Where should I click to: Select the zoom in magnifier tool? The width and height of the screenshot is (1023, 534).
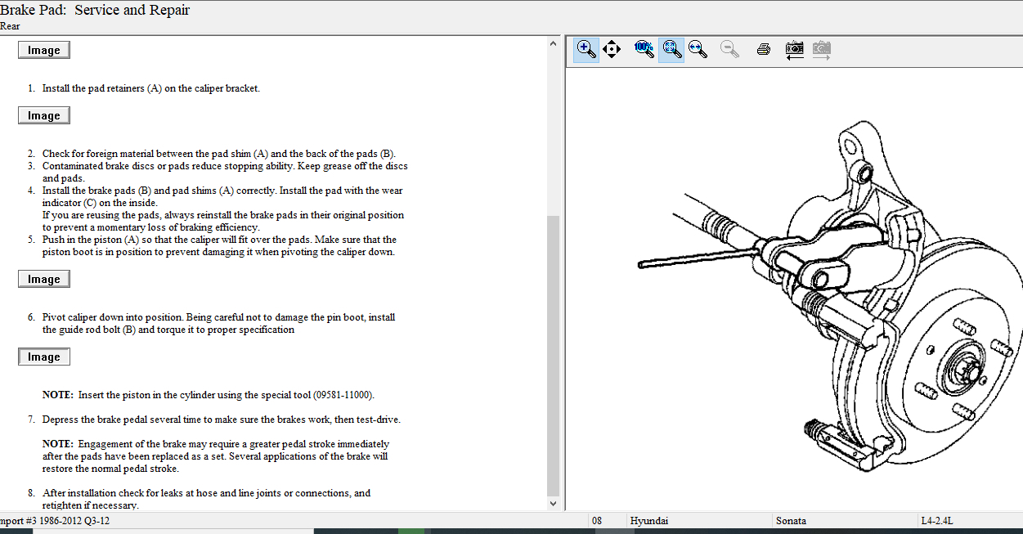pos(586,49)
